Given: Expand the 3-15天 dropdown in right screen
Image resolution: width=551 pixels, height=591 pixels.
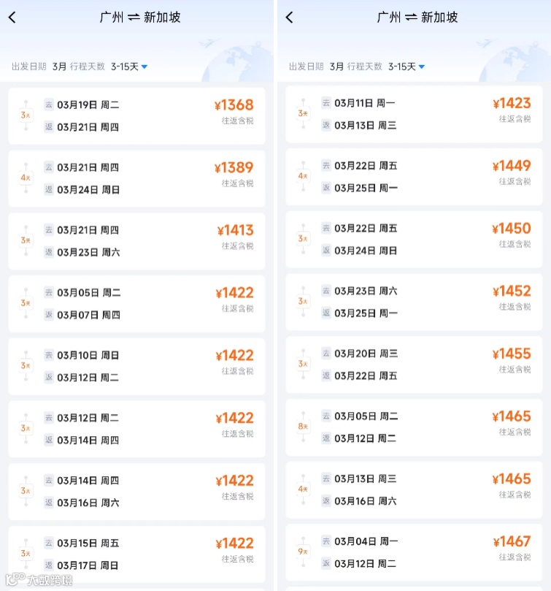Looking at the screenshot, I should [x=406, y=66].
